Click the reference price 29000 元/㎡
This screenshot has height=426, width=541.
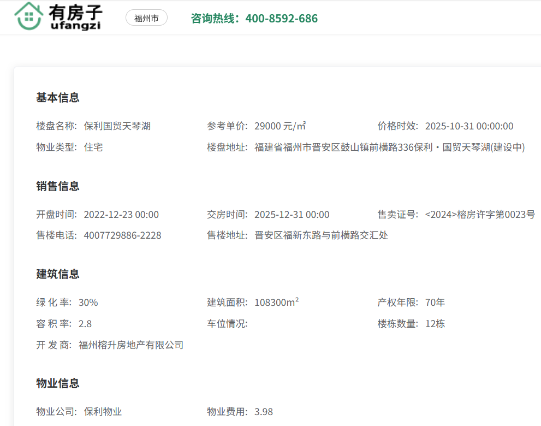[280, 126]
